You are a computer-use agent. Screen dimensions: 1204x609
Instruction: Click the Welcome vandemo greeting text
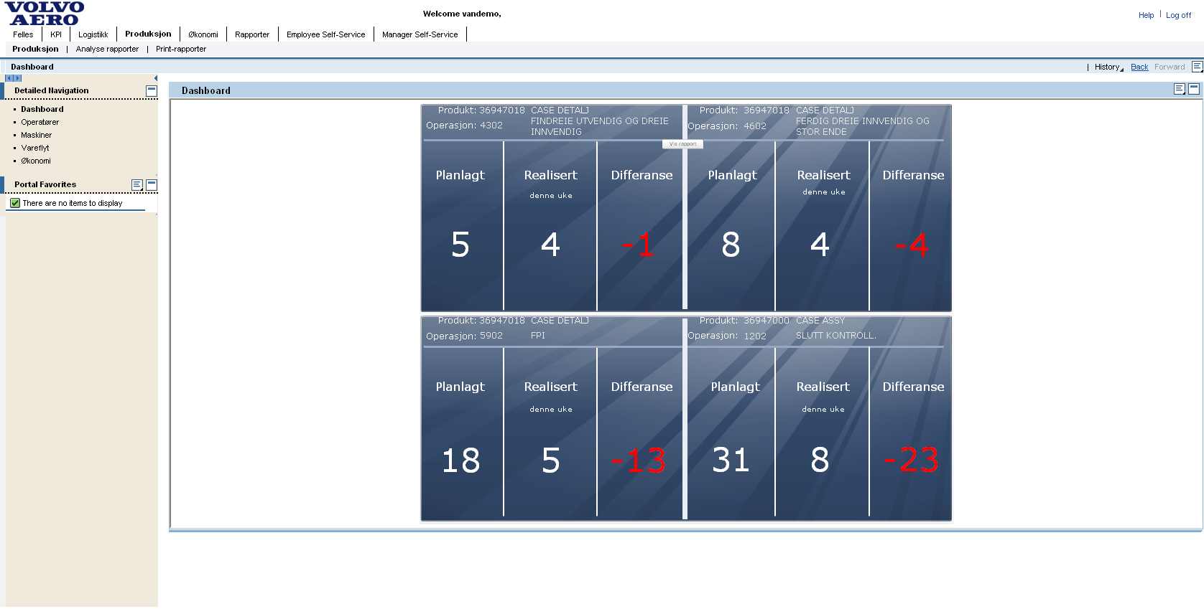(x=462, y=14)
